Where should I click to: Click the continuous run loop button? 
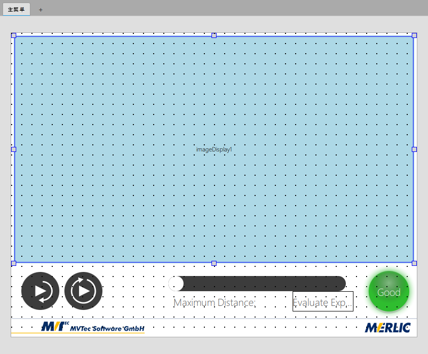[x=84, y=291]
